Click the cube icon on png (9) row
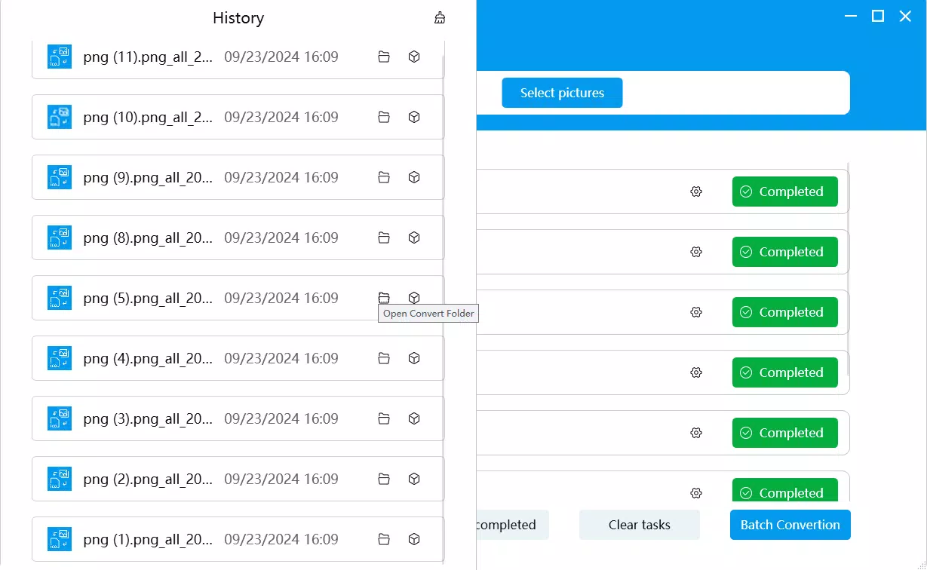 click(x=413, y=177)
